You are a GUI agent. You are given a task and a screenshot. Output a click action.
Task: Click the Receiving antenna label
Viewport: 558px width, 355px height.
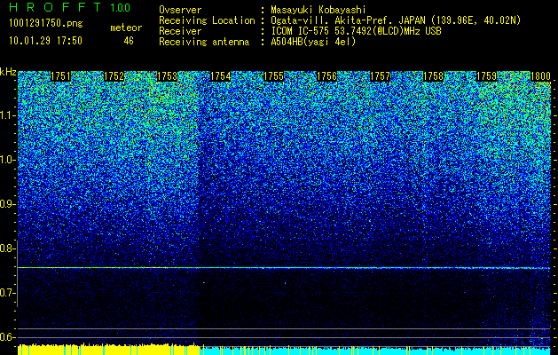[x=204, y=42]
